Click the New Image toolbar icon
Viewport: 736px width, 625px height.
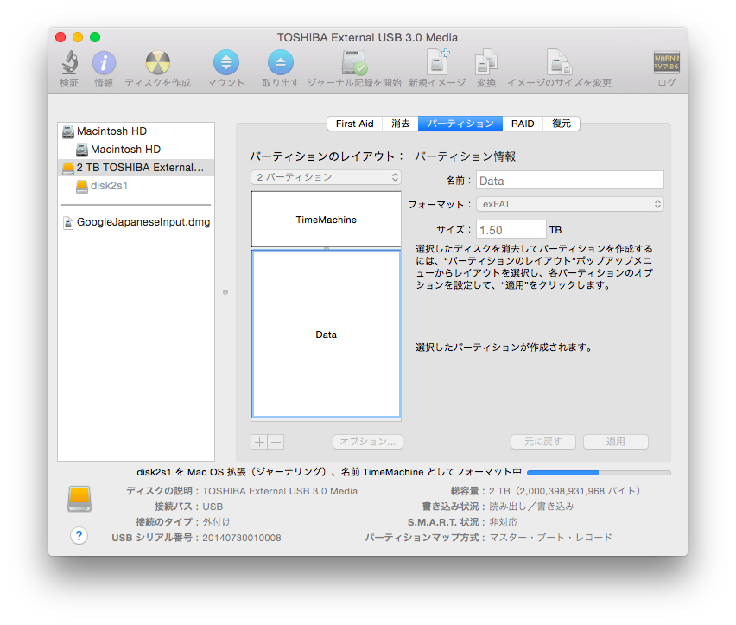(437, 62)
